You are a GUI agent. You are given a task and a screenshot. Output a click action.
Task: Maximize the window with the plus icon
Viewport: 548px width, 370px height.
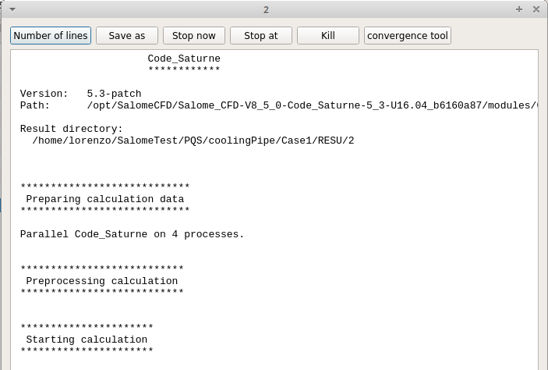[x=519, y=9]
